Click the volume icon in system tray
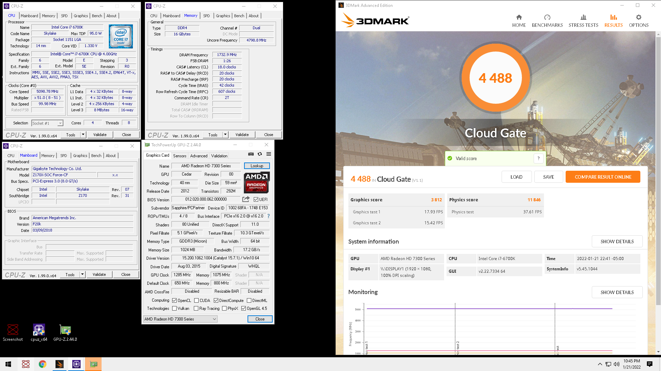661x371 pixels. 616,364
